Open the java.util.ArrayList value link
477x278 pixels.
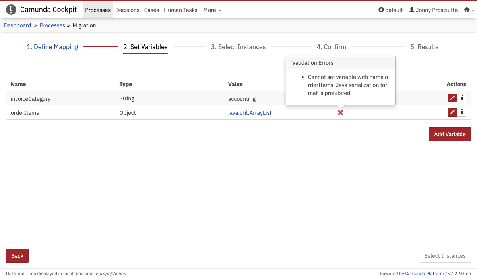(x=250, y=113)
